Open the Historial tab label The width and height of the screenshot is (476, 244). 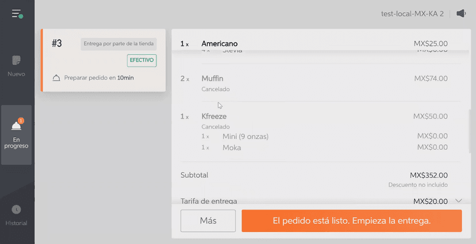pyautogui.click(x=17, y=223)
